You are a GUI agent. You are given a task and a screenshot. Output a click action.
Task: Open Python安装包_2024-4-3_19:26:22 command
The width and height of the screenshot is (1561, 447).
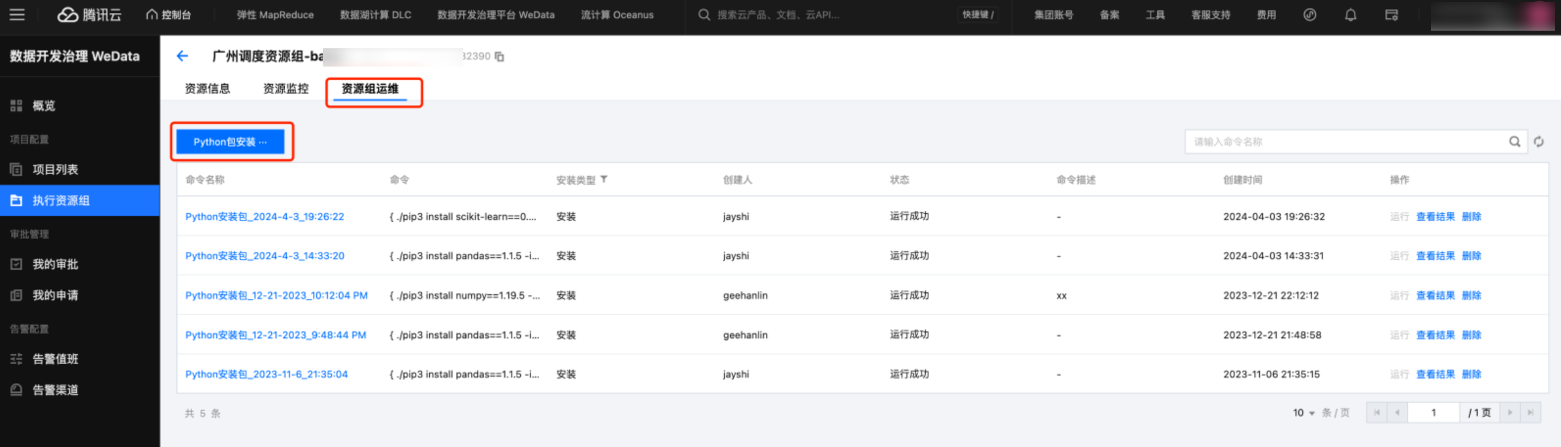pos(265,217)
